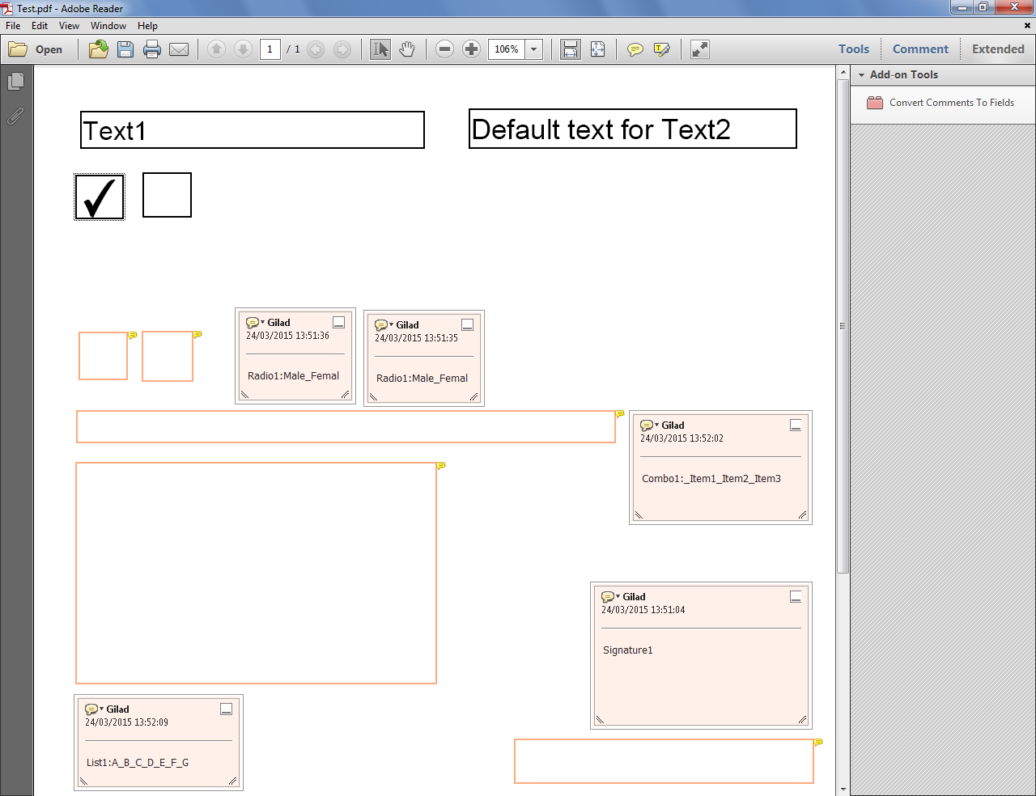Click scroll up arrow of document
The width and height of the screenshot is (1036, 796).
843,72
